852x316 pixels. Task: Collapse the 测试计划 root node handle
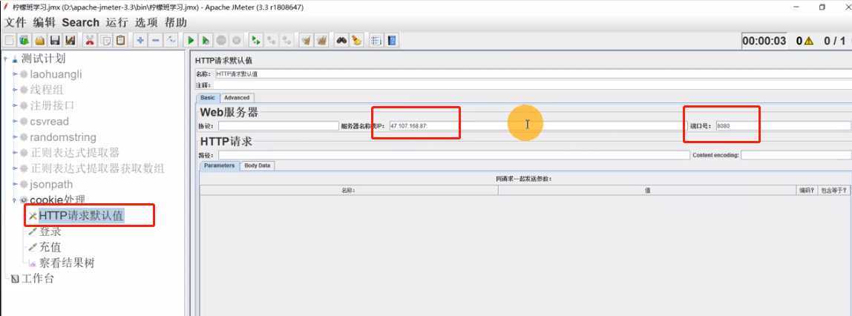6,59
